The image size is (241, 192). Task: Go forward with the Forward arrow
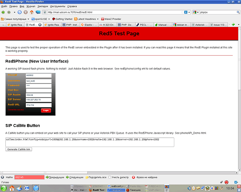point(9,12)
